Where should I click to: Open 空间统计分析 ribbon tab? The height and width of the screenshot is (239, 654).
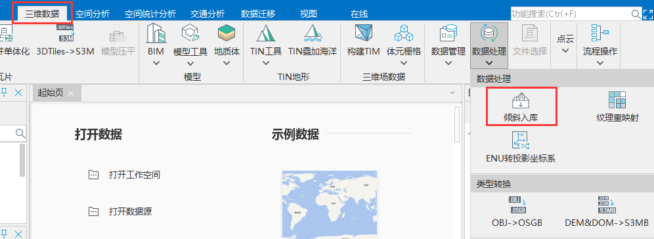coord(150,14)
